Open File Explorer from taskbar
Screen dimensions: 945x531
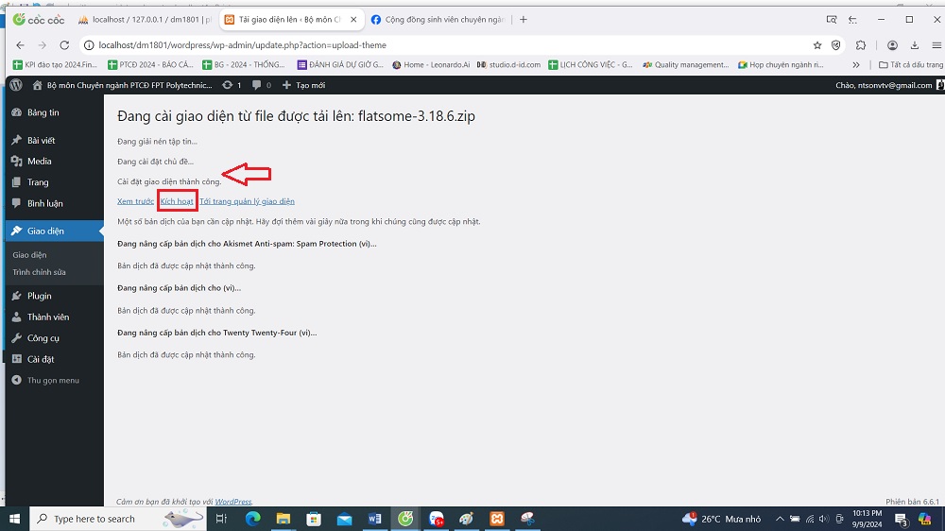tap(283, 519)
